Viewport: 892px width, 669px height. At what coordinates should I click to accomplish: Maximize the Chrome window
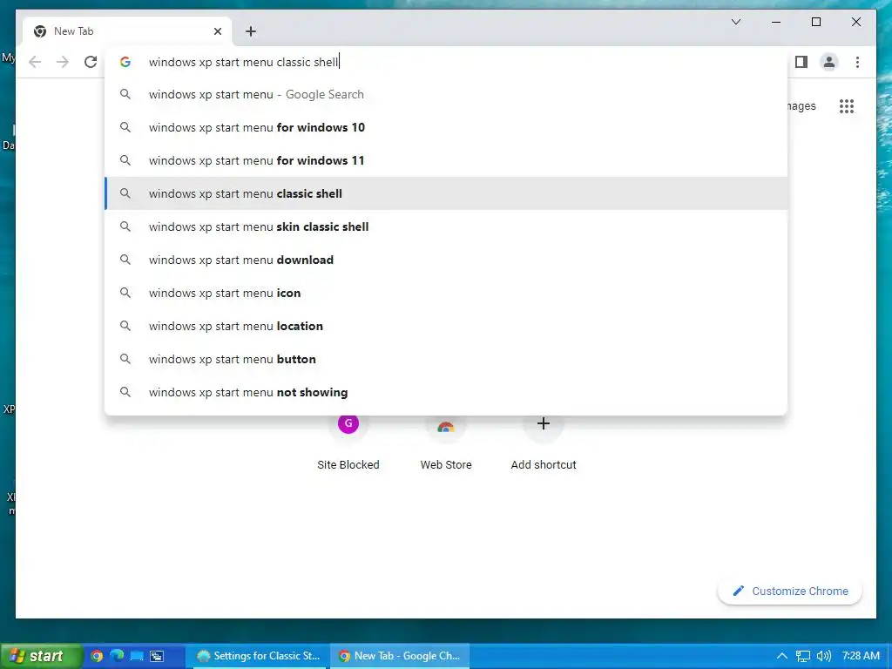pos(815,22)
